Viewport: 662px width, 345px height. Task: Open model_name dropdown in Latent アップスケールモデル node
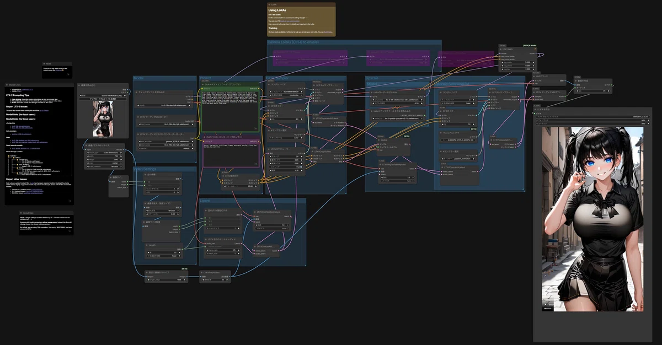pyautogui.click(x=398, y=118)
